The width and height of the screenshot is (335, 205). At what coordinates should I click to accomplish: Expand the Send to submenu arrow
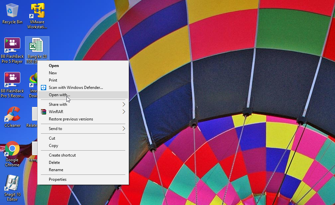[x=124, y=129]
